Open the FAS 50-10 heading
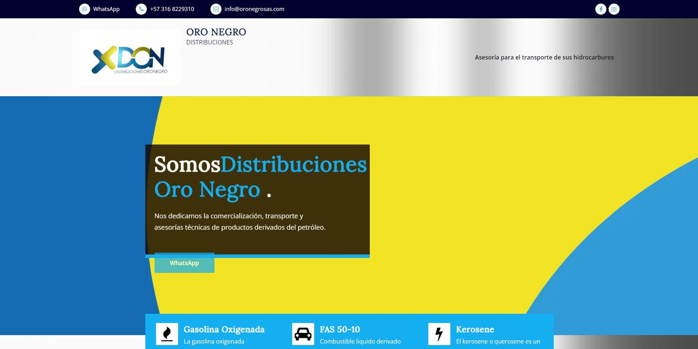Image resolution: width=698 pixels, height=349 pixels. pos(340,329)
